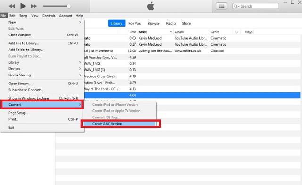Switch to the Library tab

coord(117,23)
